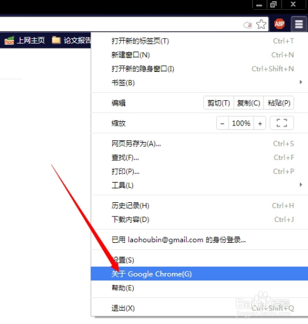Image resolution: width=308 pixels, height=324 pixels.
Task: Expand the 工具(L) submenu
Action: tap(200, 185)
